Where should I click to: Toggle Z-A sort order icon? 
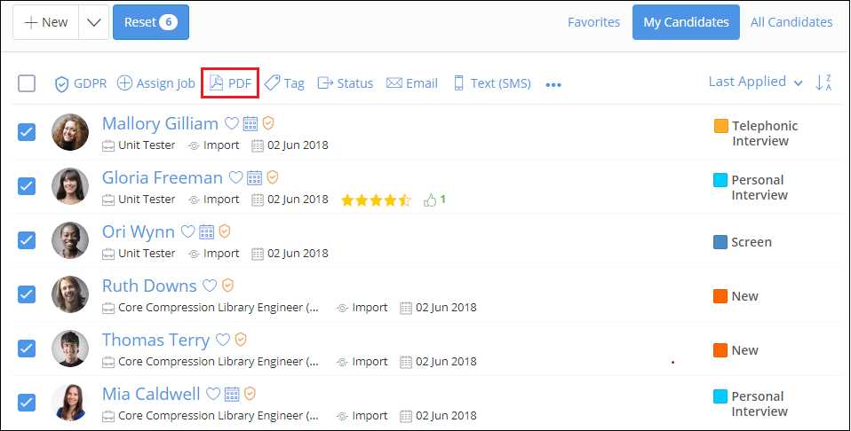point(823,82)
